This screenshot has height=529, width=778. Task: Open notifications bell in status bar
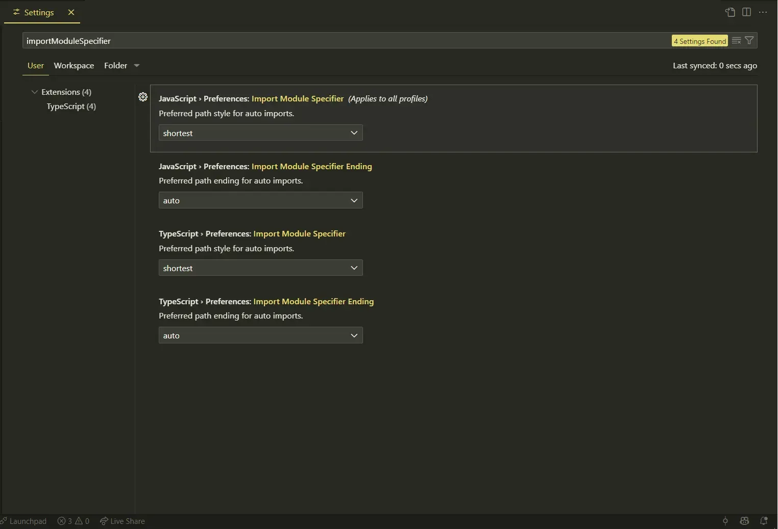coord(764,521)
